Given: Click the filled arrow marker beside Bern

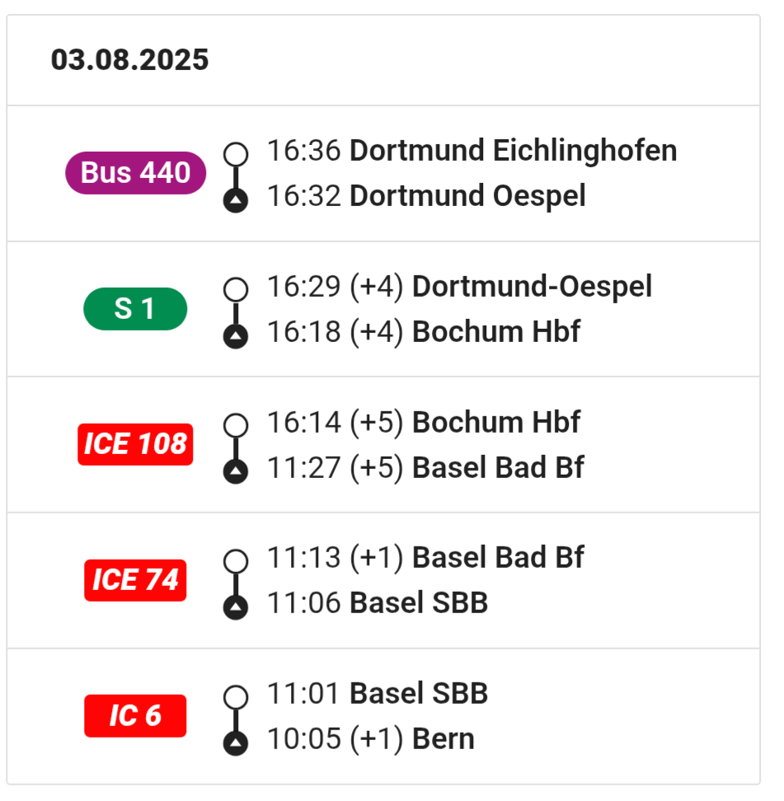Looking at the screenshot, I should click(236, 742).
